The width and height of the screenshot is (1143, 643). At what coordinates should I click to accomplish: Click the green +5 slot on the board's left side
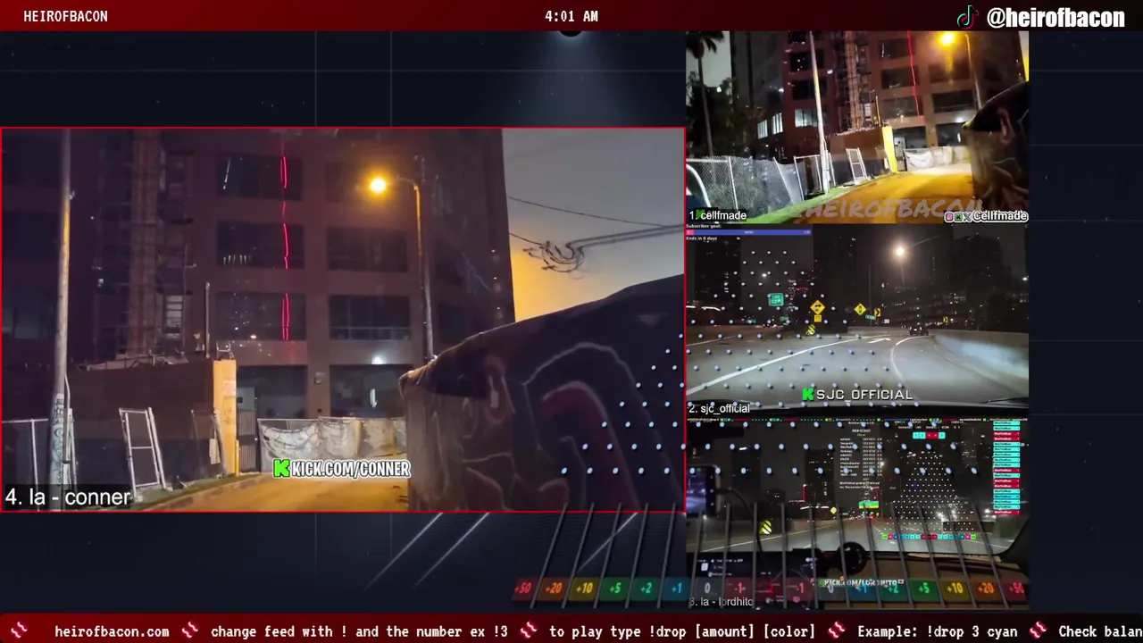click(x=614, y=589)
